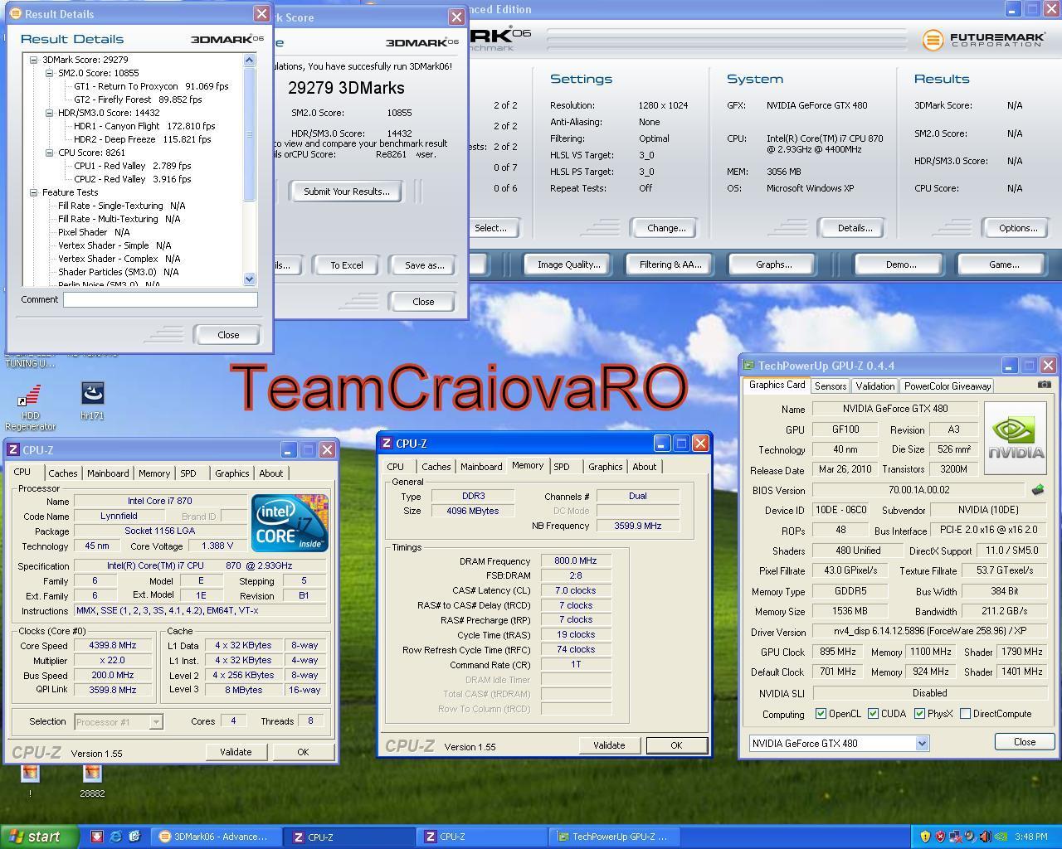Click Validate in the left CPU-Z window
Viewport: 1062px width, 849px height.
[x=236, y=752]
